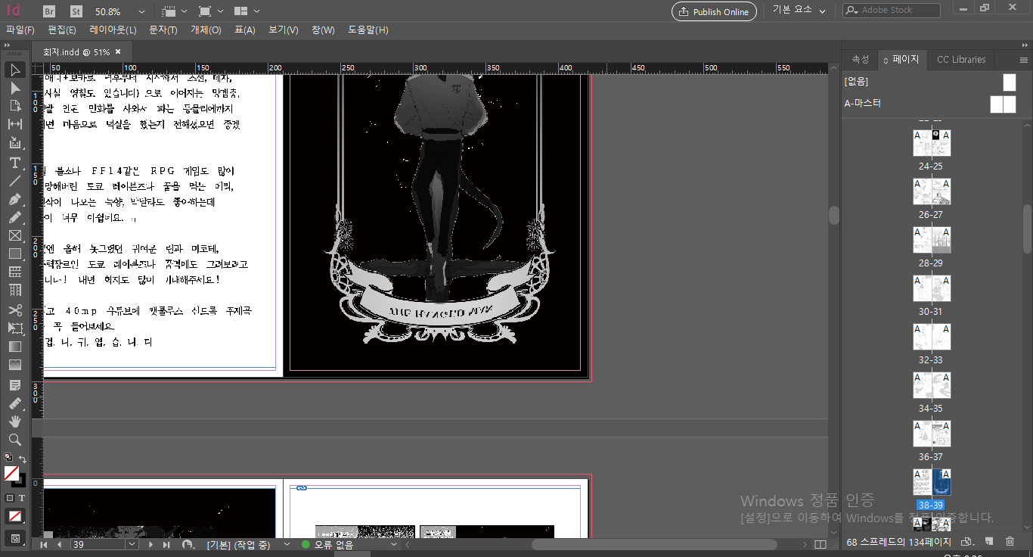1033x557 pixels.
Task: Delete selected pages with trash icon
Action: (1010, 541)
